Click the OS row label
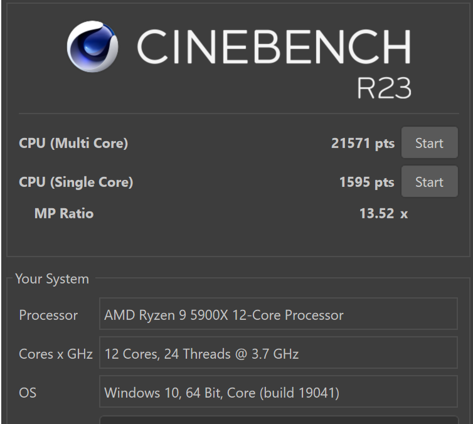473x424 pixels. click(x=28, y=394)
